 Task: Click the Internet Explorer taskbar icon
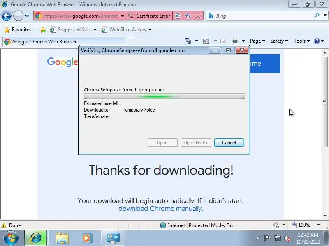pos(36,238)
